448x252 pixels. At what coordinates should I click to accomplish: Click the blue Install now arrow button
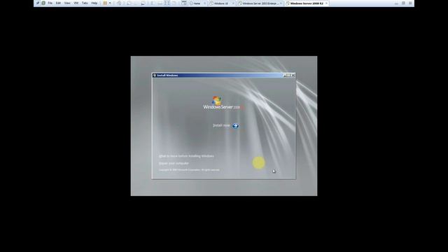(235, 126)
